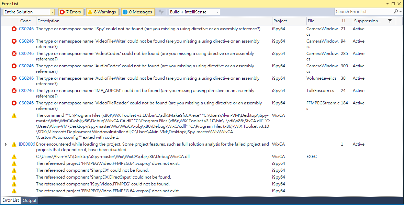Click error icon on 'iSpy' namespace row

pyautogui.click(x=14, y=29)
